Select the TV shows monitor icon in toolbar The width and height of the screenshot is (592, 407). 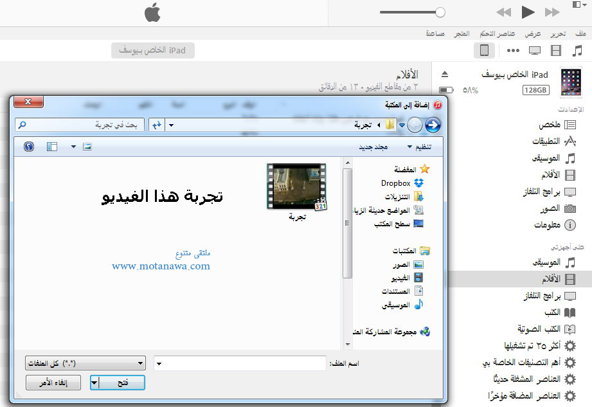pos(535,50)
